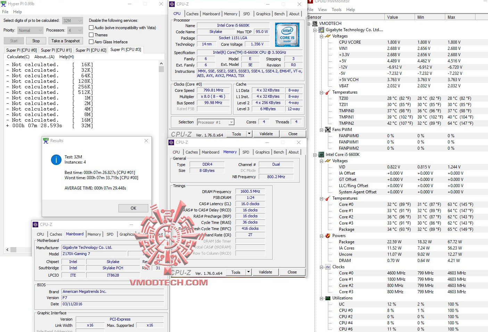The height and width of the screenshot is (332, 488).
Task: Click the Voltages icon under Intel Core i5 6600K
Action: pos(328,161)
